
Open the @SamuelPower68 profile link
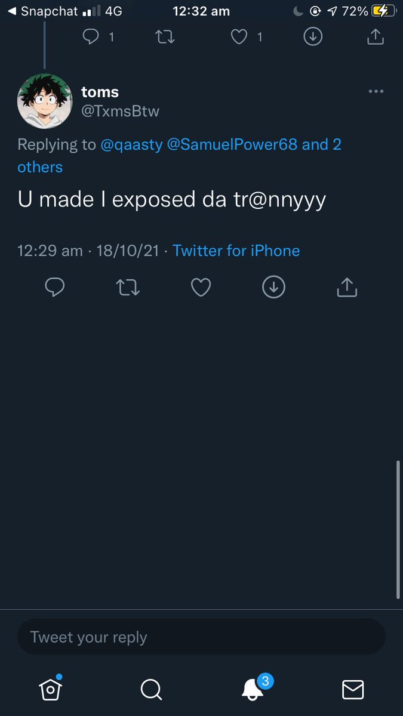(232, 144)
